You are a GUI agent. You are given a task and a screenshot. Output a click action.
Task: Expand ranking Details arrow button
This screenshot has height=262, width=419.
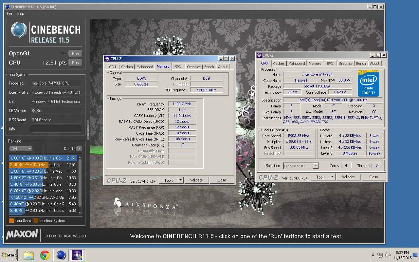coord(79,149)
